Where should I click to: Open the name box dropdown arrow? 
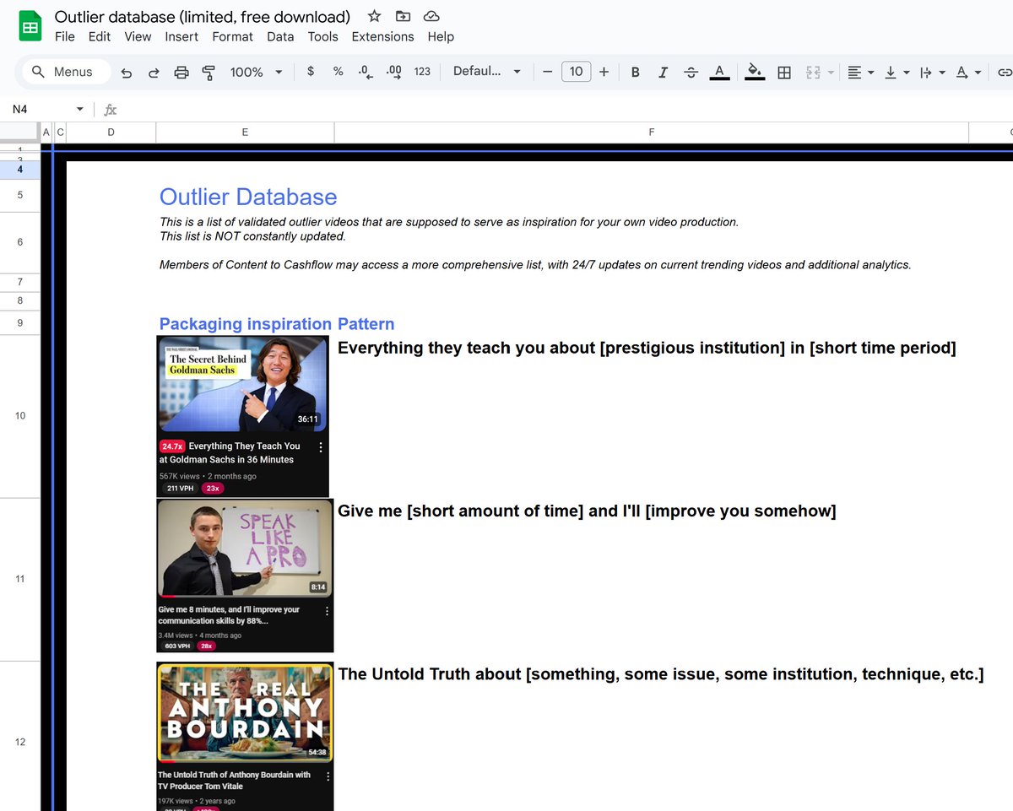click(x=80, y=109)
